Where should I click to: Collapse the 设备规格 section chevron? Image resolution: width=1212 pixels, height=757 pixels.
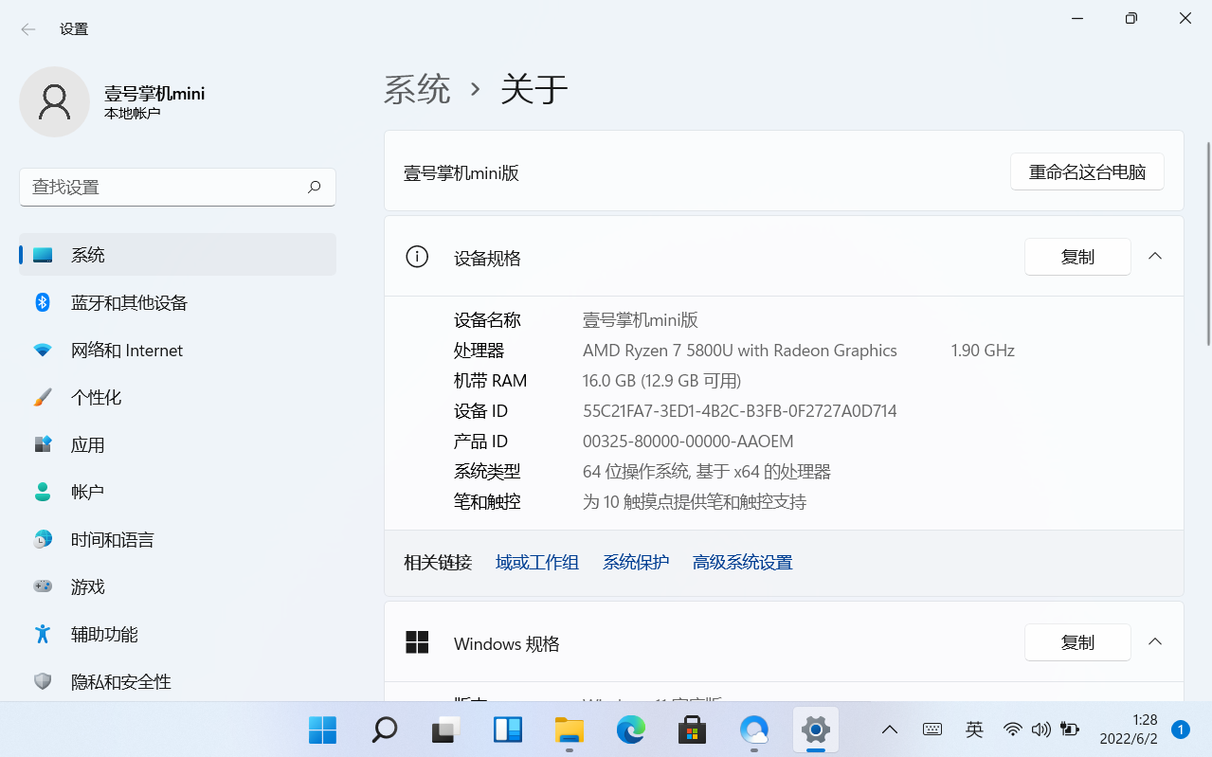(x=1155, y=256)
